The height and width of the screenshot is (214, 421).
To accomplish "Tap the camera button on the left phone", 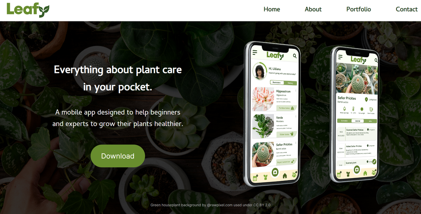I will click(x=275, y=172).
